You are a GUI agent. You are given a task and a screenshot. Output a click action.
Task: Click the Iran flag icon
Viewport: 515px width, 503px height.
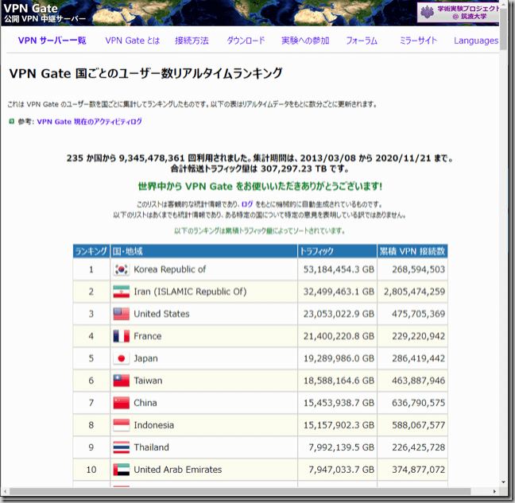click(121, 292)
